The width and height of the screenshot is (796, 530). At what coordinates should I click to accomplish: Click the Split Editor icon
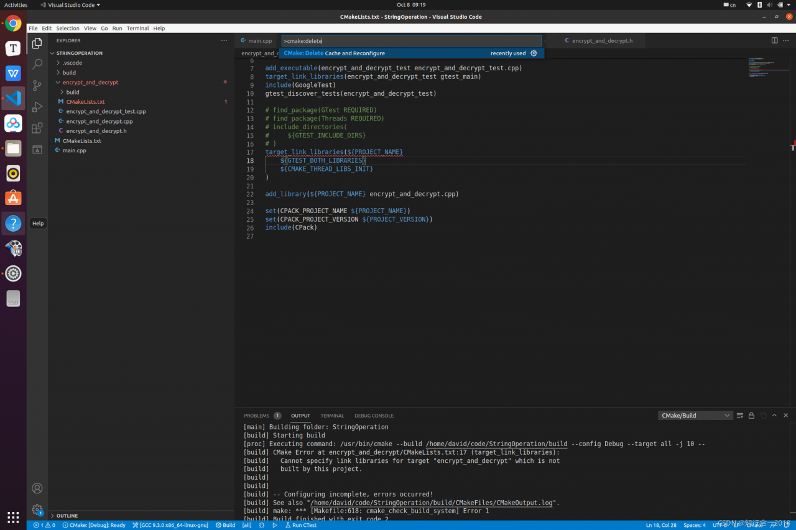coord(774,40)
